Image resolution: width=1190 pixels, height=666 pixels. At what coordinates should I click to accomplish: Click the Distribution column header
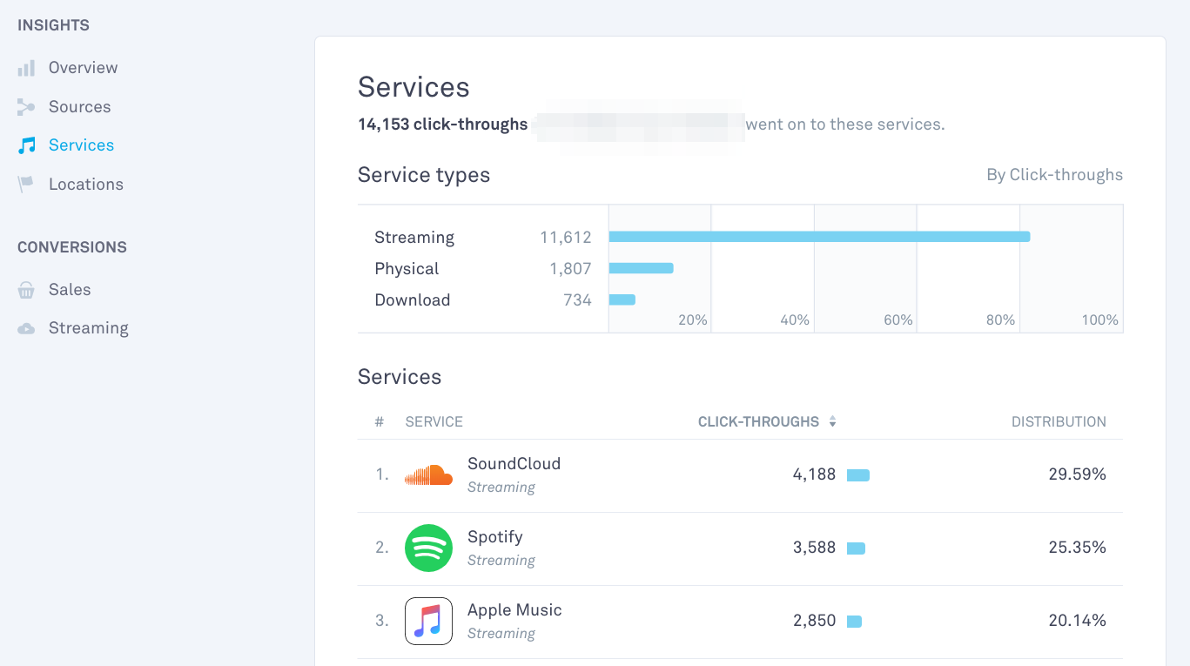coord(1058,422)
